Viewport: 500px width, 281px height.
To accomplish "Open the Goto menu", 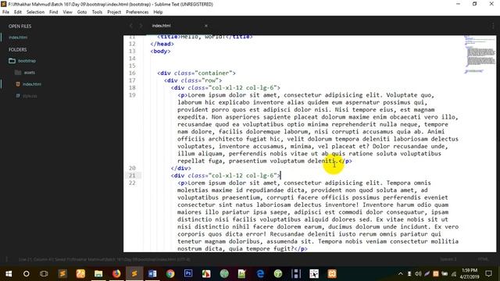I will point(82,12).
